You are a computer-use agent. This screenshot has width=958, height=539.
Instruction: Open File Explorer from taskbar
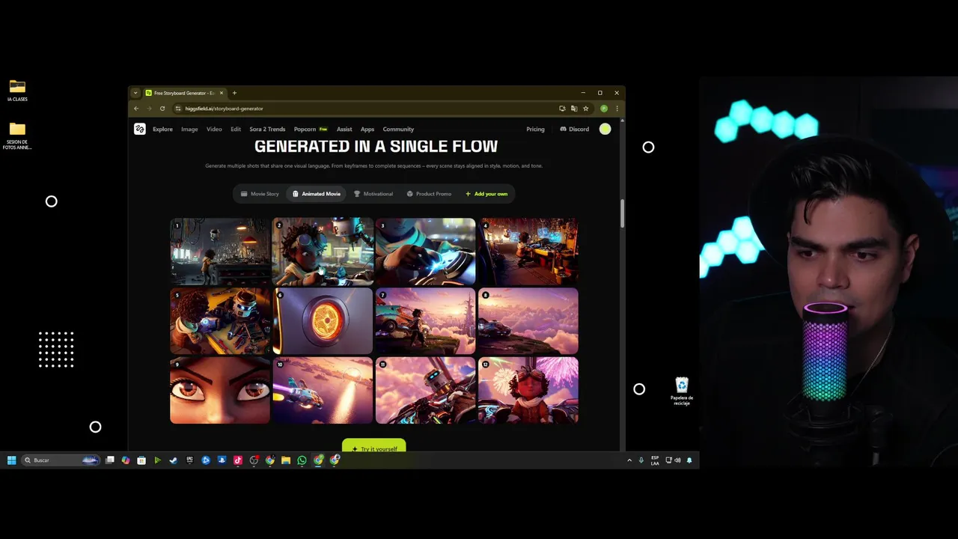coord(286,460)
